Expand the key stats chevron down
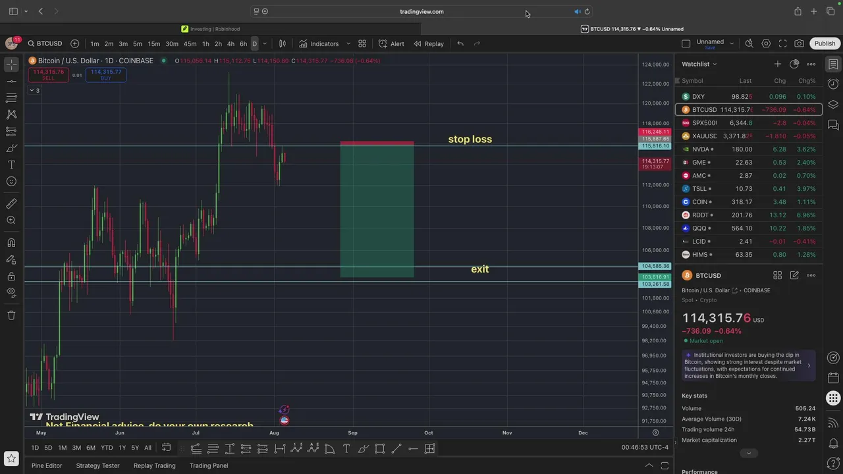The height and width of the screenshot is (474, 843). pyautogui.click(x=748, y=453)
